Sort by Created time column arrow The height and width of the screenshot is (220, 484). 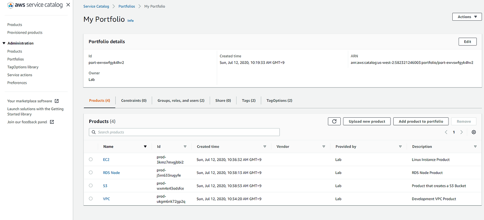[x=265, y=146]
